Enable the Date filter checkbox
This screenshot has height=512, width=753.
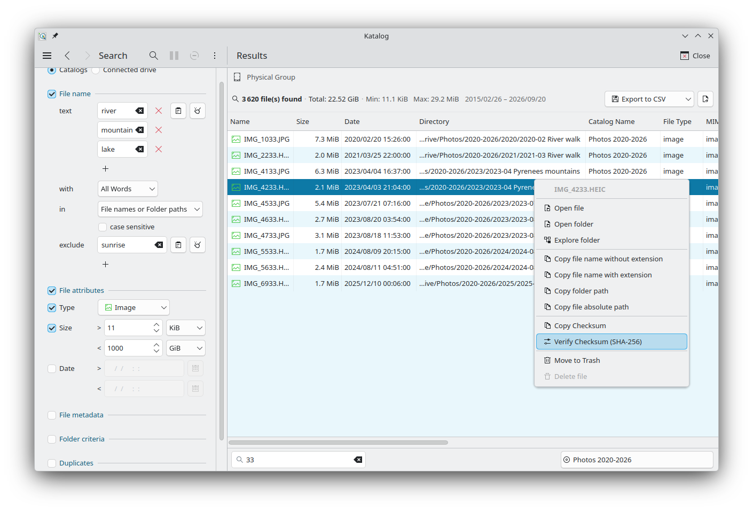pyautogui.click(x=52, y=368)
